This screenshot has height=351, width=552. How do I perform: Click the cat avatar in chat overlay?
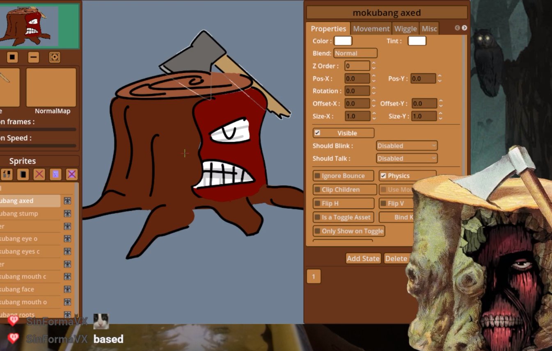pos(101,321)
